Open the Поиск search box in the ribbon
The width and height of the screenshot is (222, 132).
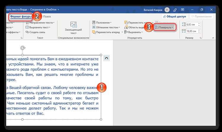47,17
